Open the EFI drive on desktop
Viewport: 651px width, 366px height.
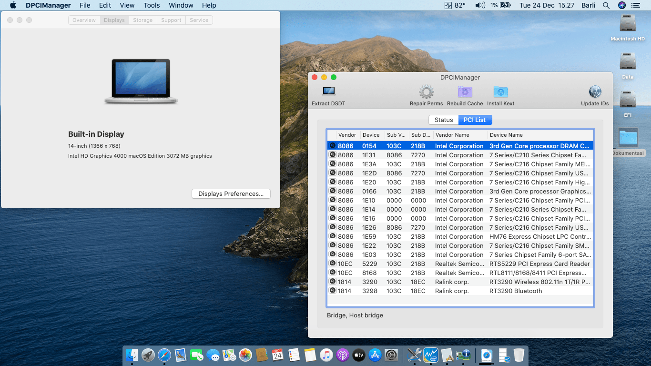tap(628, 99)
